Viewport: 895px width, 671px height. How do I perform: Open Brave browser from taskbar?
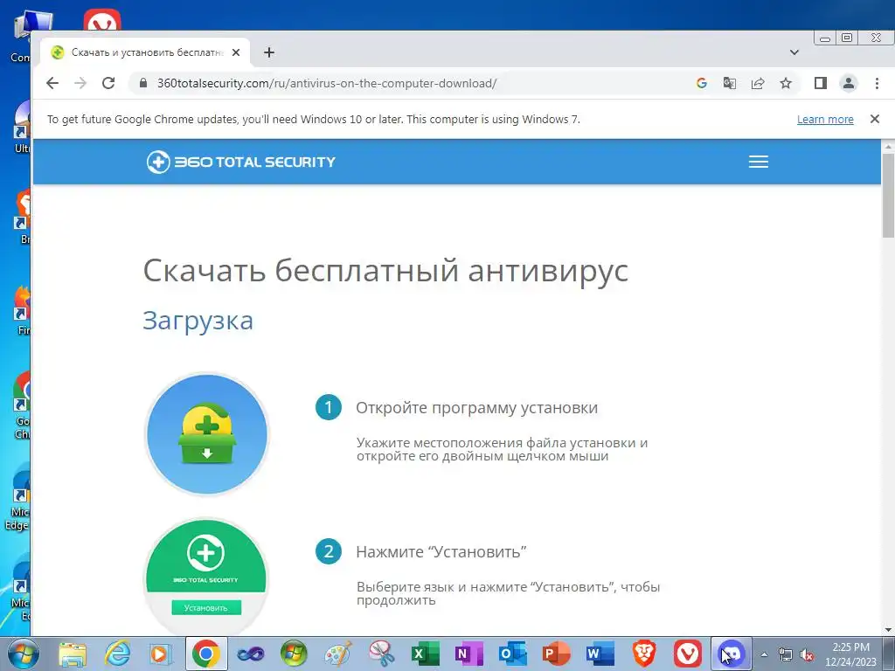click(x=644, y=654)
